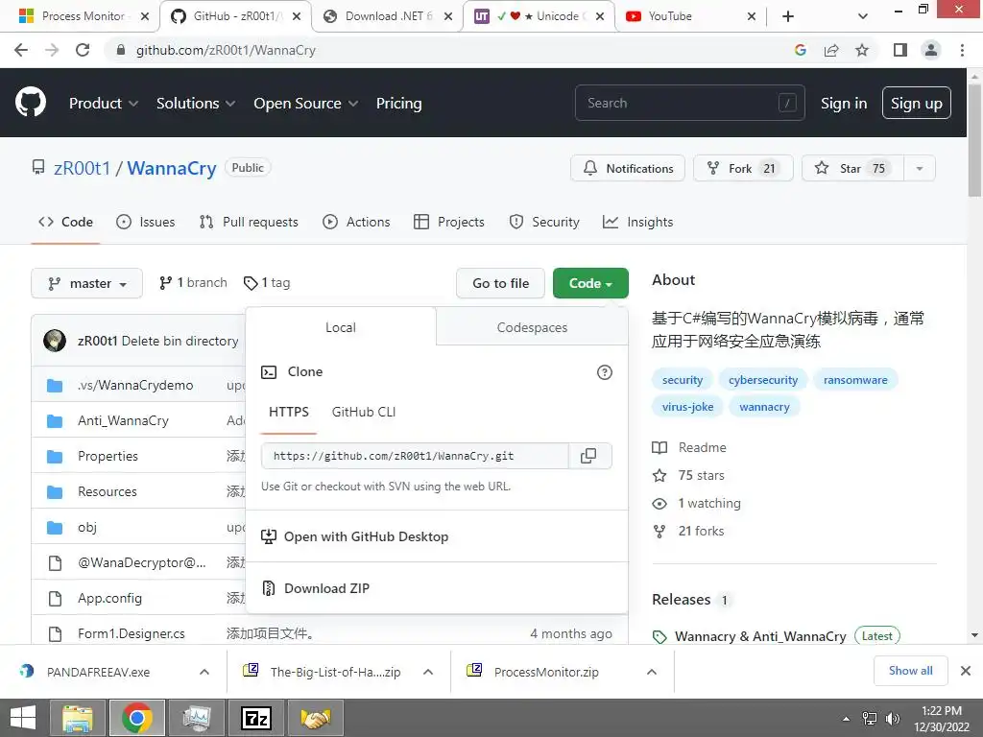Expand The-Big-List zip download options
The image size is (983, 737).
[x=428, y=672]
